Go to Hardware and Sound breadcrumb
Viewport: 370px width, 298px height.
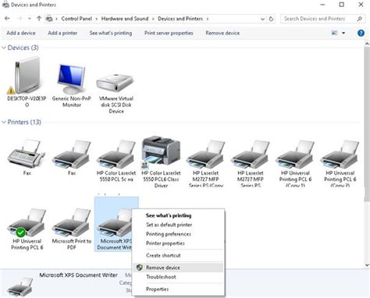pos(125,19)
